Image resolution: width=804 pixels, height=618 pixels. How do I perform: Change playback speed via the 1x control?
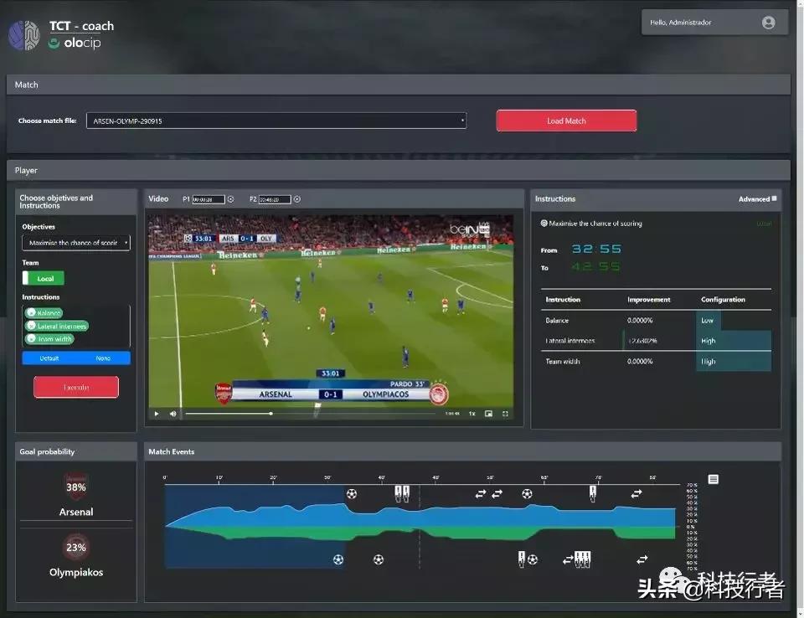[472, 414]
